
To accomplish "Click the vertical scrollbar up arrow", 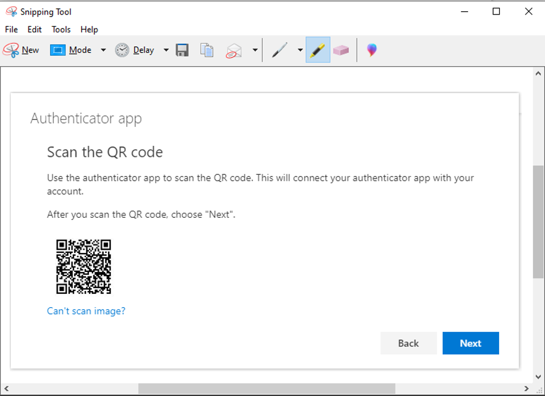I will tap(538, 74).
